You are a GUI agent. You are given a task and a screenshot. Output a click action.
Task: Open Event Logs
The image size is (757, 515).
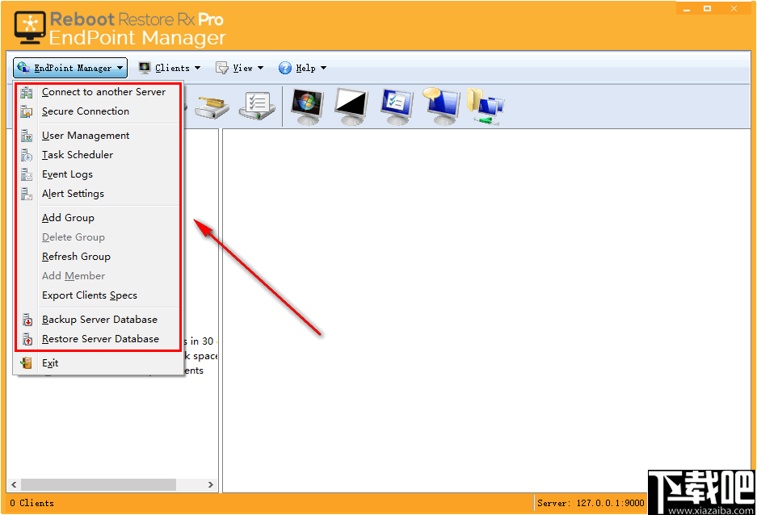click(x=98, y=174)
